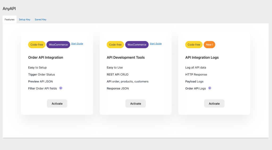This screenshot has width=272, height=150.
Task: Click WooCommerce badge on Order API Integration card
Action: [58, 45]
